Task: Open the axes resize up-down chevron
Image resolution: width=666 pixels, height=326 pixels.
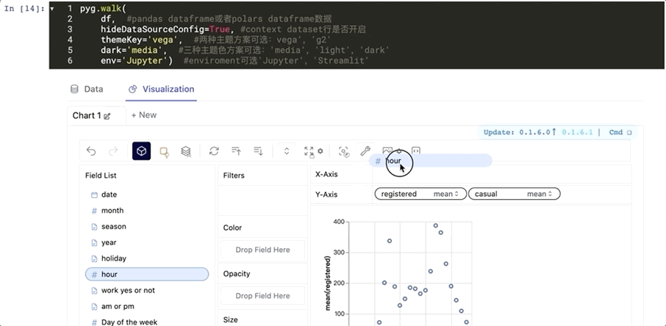Action: pos(287,151)
